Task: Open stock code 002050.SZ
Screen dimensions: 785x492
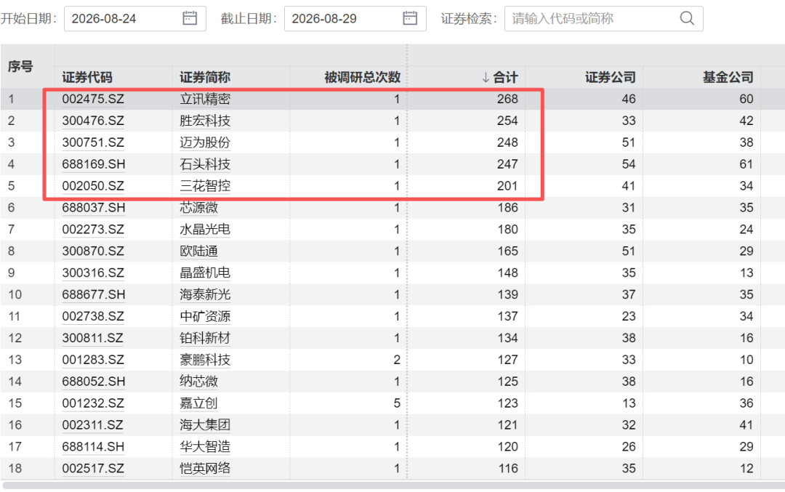Action: (93, 186)
